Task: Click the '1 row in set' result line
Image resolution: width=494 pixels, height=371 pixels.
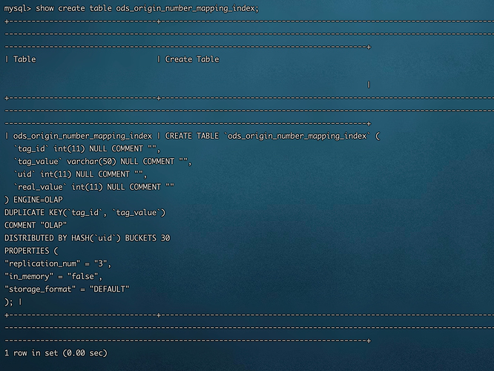Action: click(56, 353)
